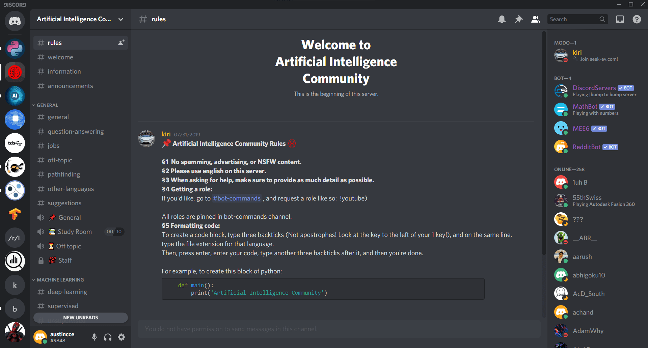Click kiri's username in the message
648x348 pixels.
click(x=166, y=134)
